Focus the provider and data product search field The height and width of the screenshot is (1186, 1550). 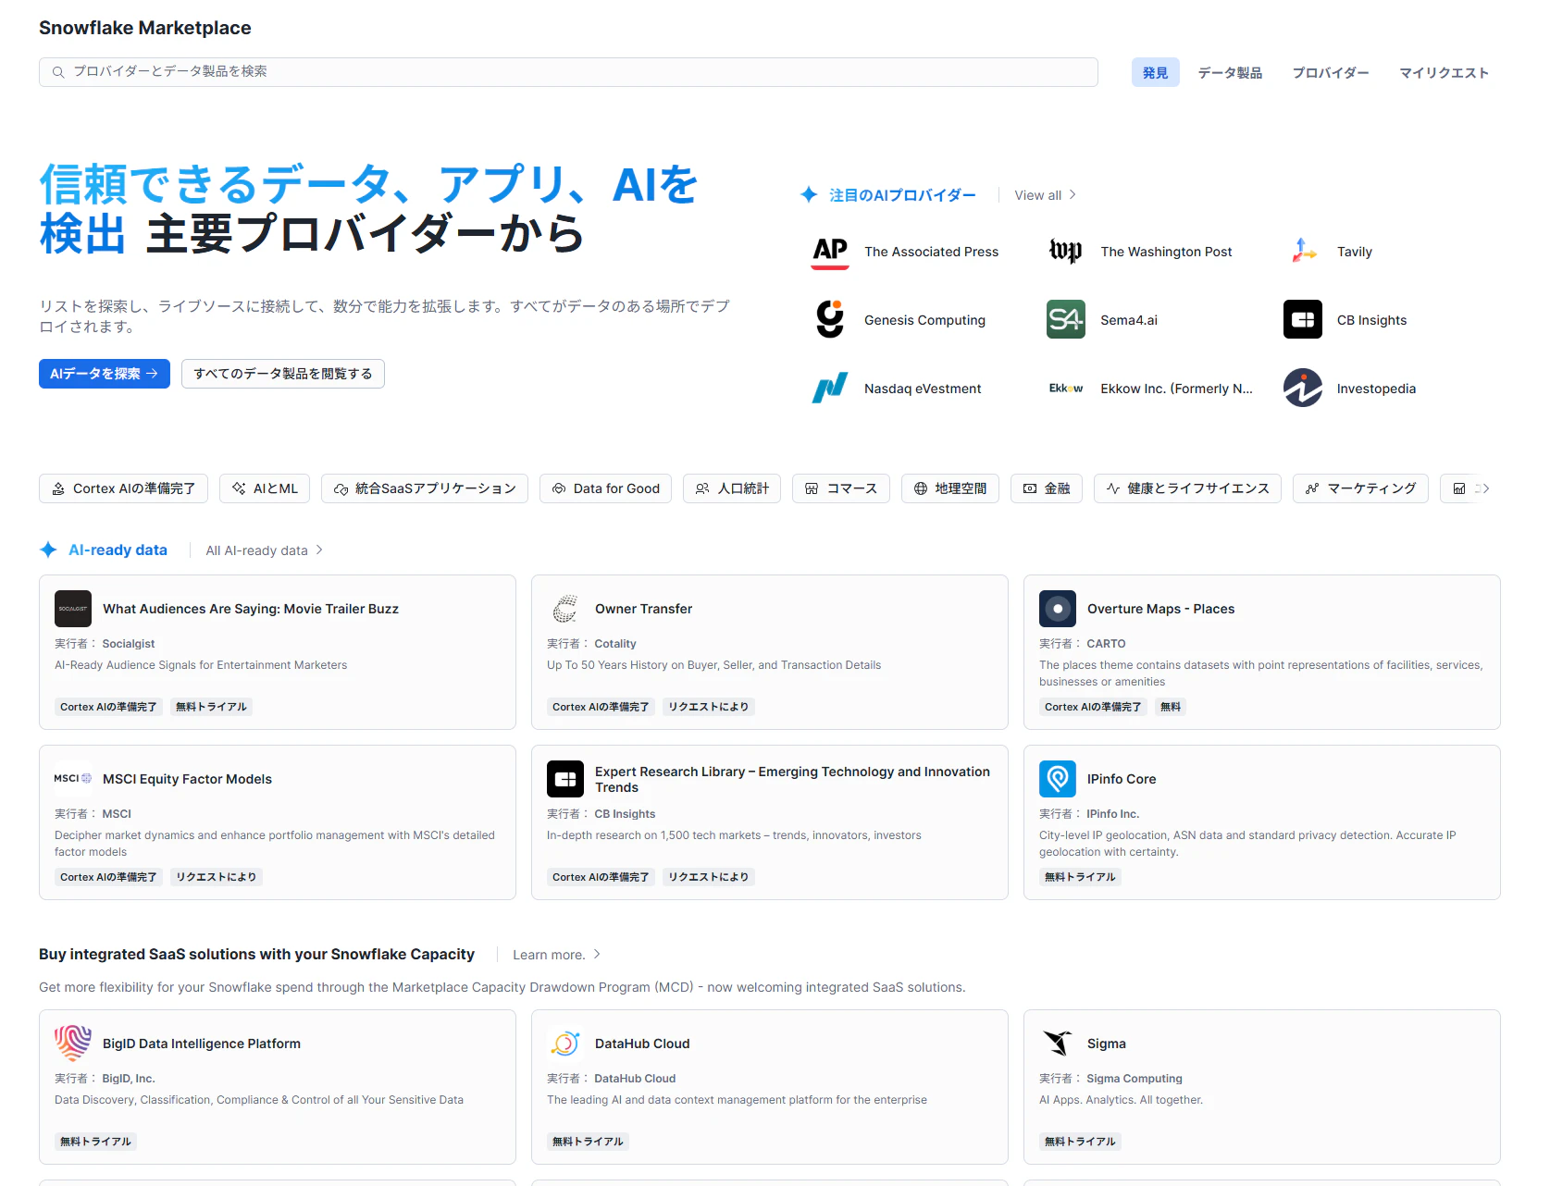(x=568, y=72)
